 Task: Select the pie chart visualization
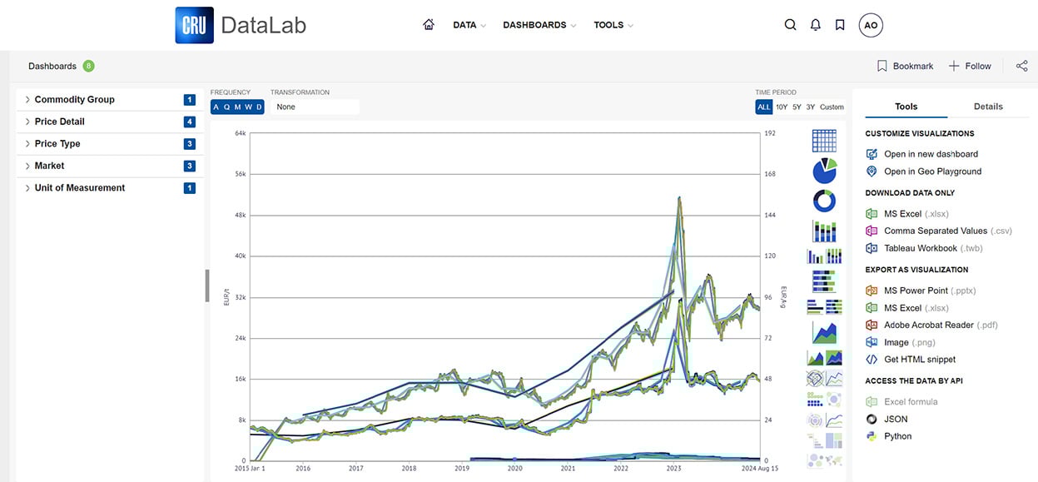[824, 171]
